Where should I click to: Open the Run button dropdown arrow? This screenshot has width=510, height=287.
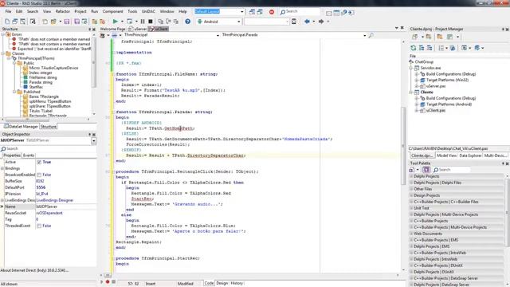[x=122, y=22]
